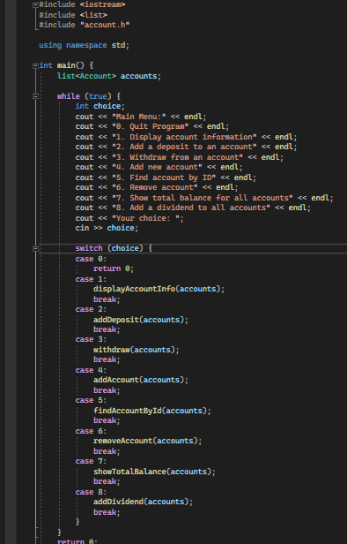Click the break statement under addDividend
Viewport: 347px width, 544px height.
pyautogui.click(x=107, y=512)
